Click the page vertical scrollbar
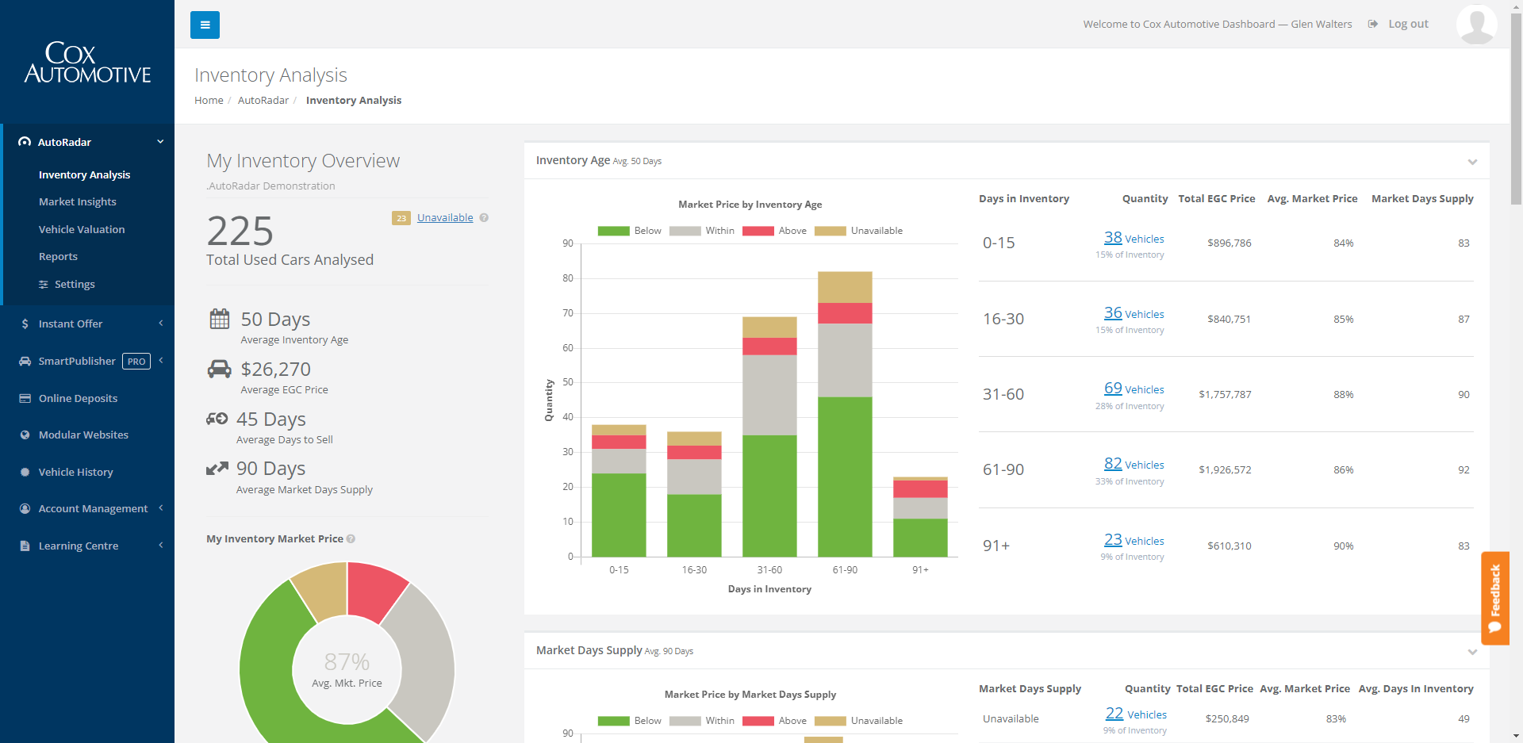Viewport: 1523px width, 743px height. tap(1516, 111)
